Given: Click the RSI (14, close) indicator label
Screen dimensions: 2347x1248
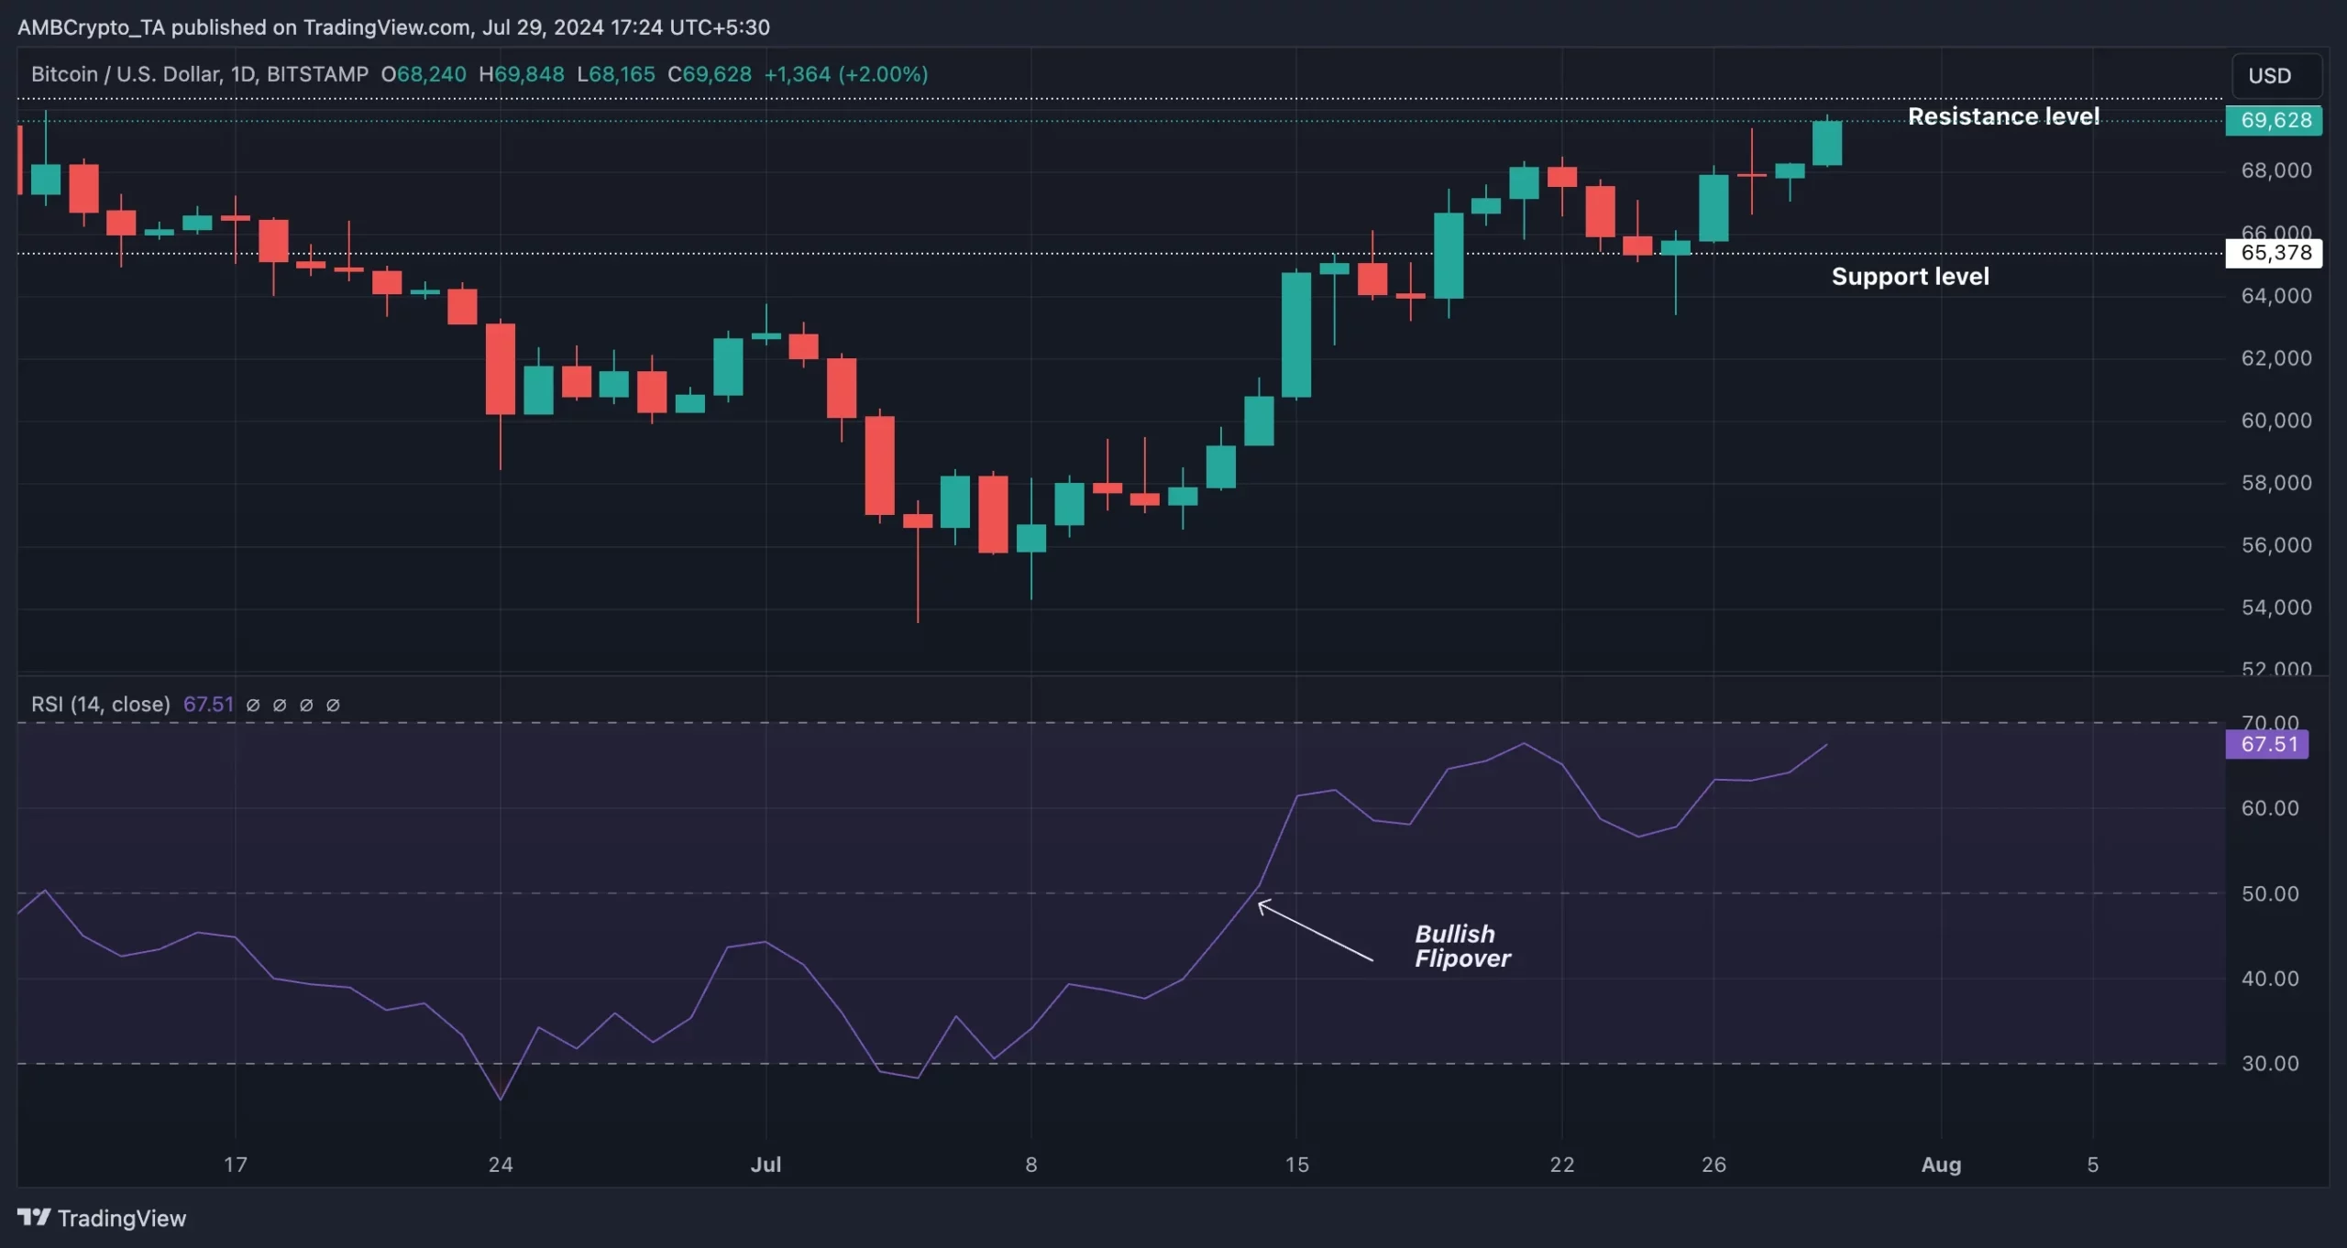Looking at the screenshot, I should tap(101, 704).
